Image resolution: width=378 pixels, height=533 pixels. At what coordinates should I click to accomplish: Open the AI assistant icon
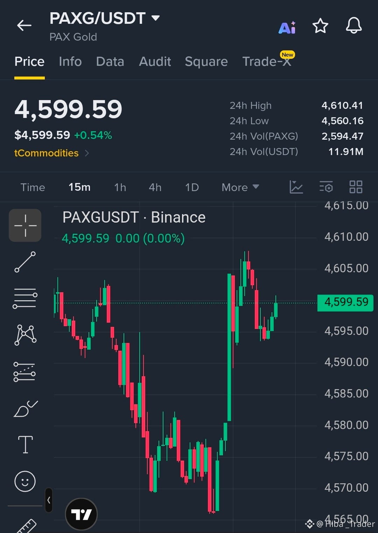[x=287, y=27]
